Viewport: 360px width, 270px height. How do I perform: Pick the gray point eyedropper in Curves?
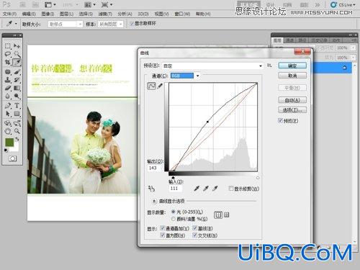pos(206,189)
